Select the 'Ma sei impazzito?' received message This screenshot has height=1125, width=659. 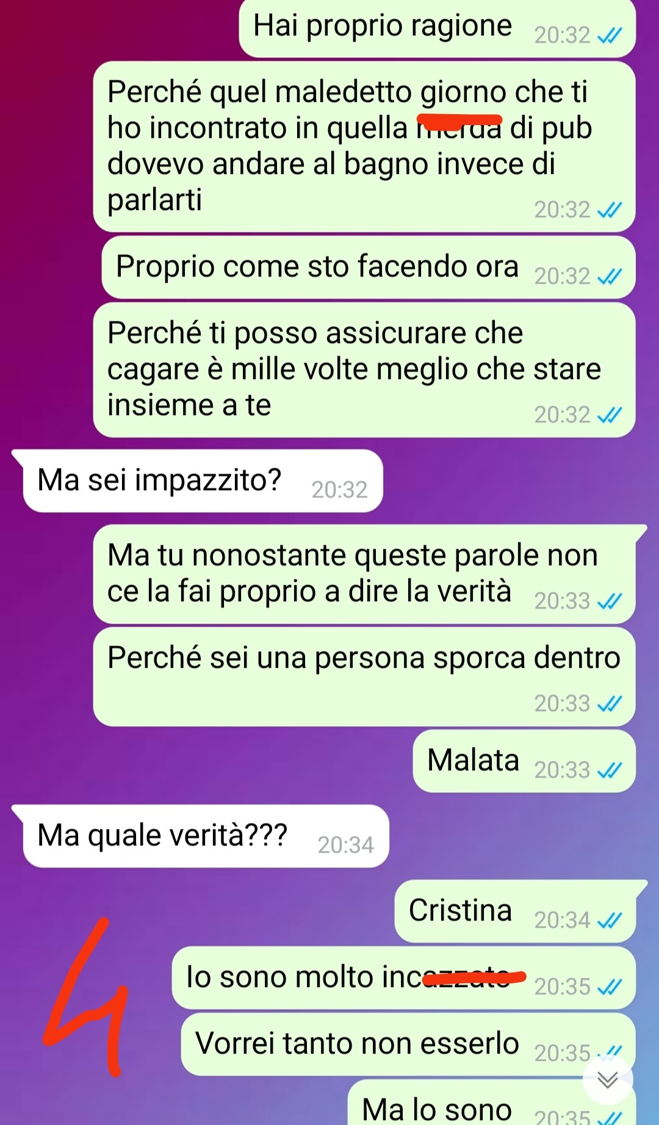[197, 480]
